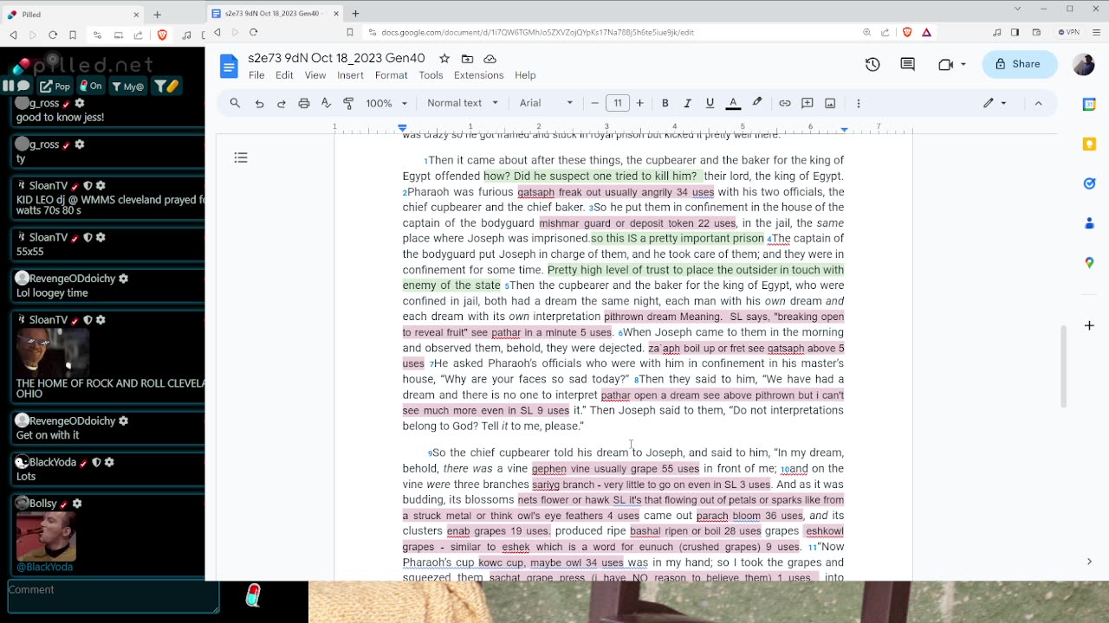The image size is (1109, 623).
Task: Toggle the Brave VPN button
Action: coord(1068,32)
